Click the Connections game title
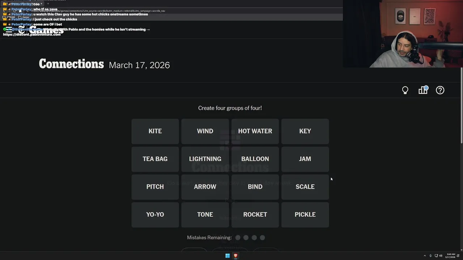 tap(71, 64)
